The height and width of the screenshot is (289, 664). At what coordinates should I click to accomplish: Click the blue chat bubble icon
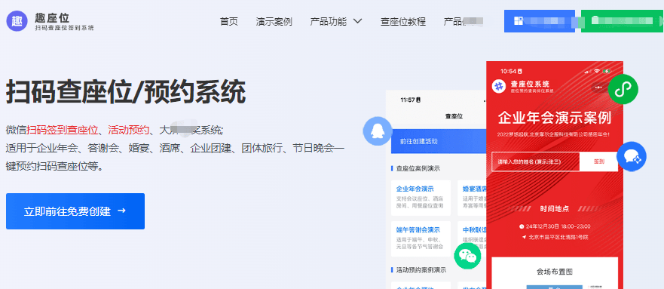coord(632,156)
